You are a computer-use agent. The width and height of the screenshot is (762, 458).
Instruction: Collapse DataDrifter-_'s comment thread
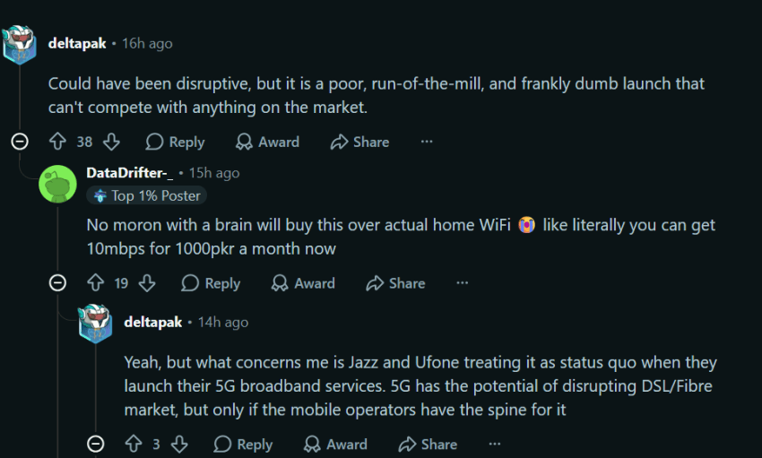click(x=58, y=283)
